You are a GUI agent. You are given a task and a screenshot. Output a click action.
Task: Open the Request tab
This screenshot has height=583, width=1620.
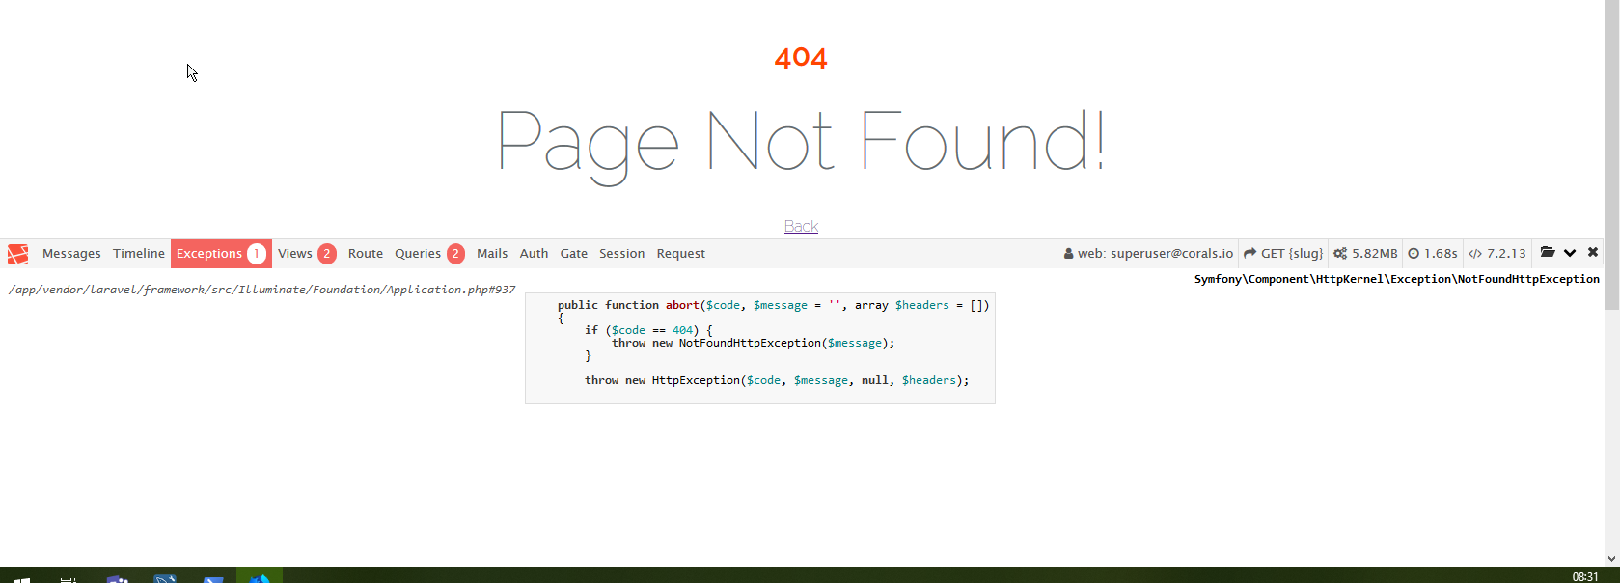[680, 254]
